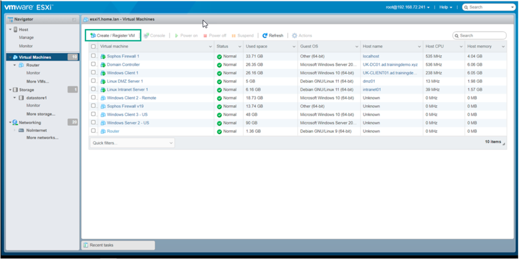
Task: Open Host Manage in Navigator
Action: (27, 38)
